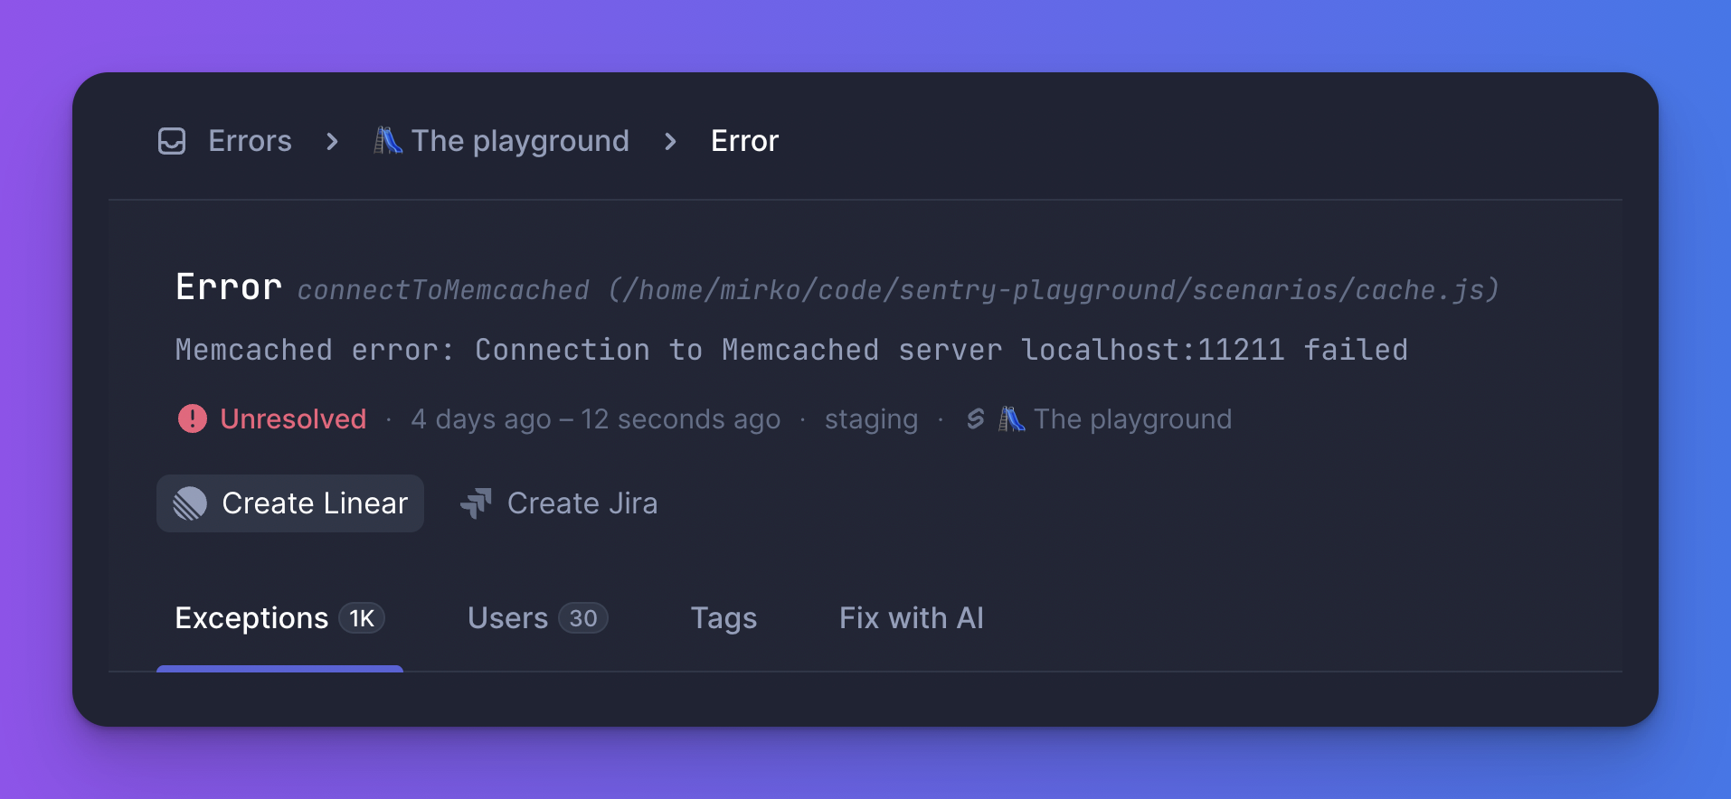Click the Memcached error message text
The height and width of the screenshot is (799, 1731).
point(791,350)
